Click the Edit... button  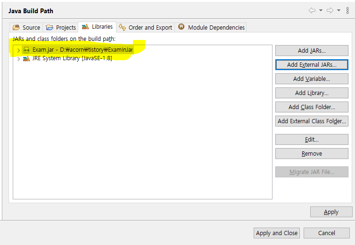312,139
